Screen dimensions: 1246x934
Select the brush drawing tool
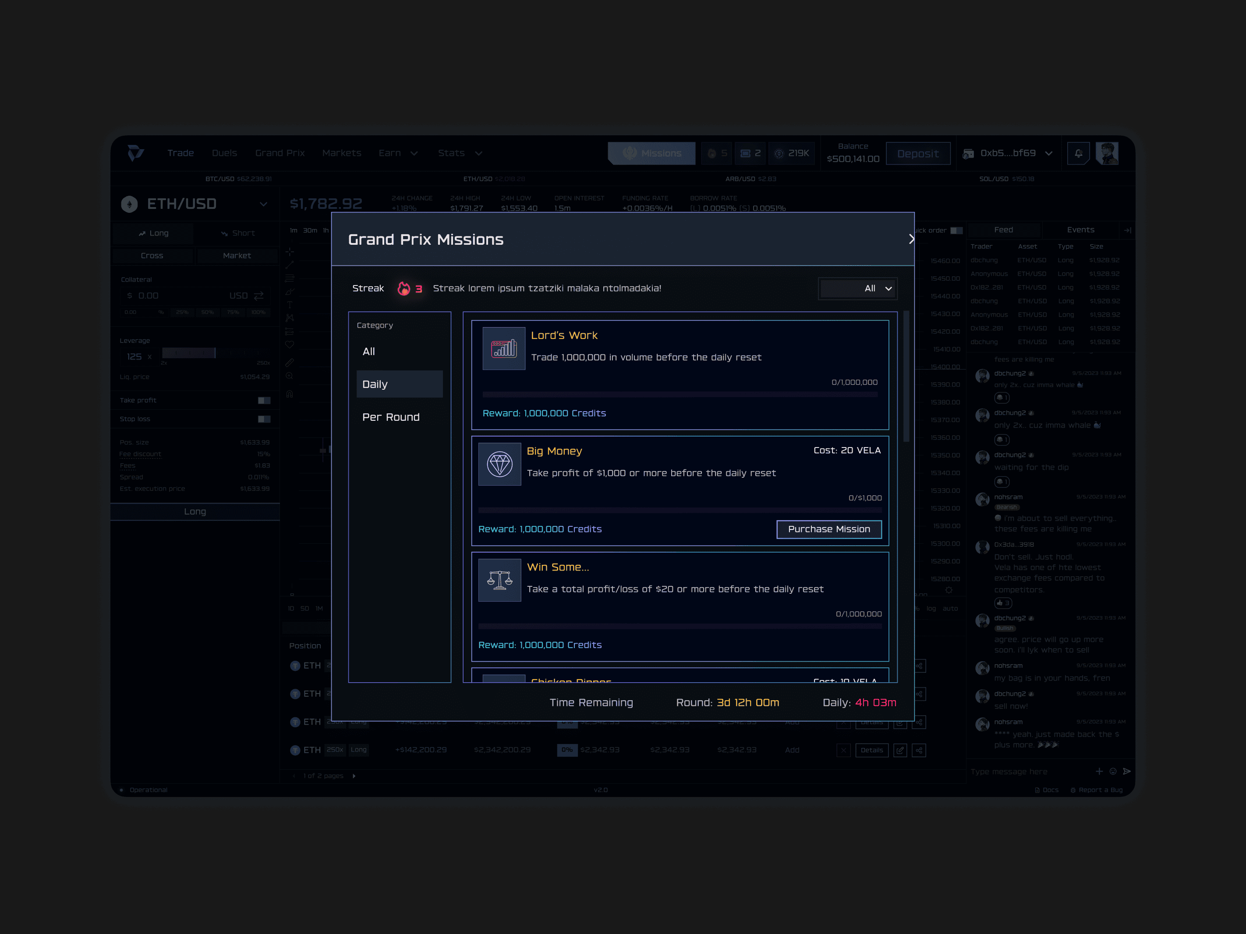coord(290,292)
